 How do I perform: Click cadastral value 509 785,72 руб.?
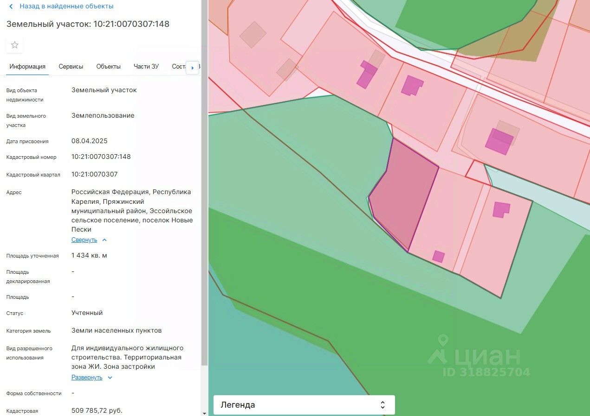(97, 410)
